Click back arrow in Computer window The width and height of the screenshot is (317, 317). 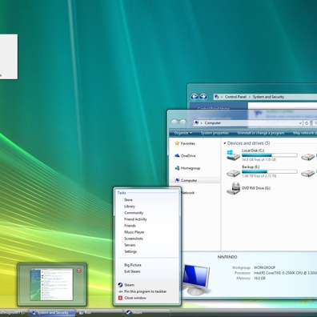175,122
